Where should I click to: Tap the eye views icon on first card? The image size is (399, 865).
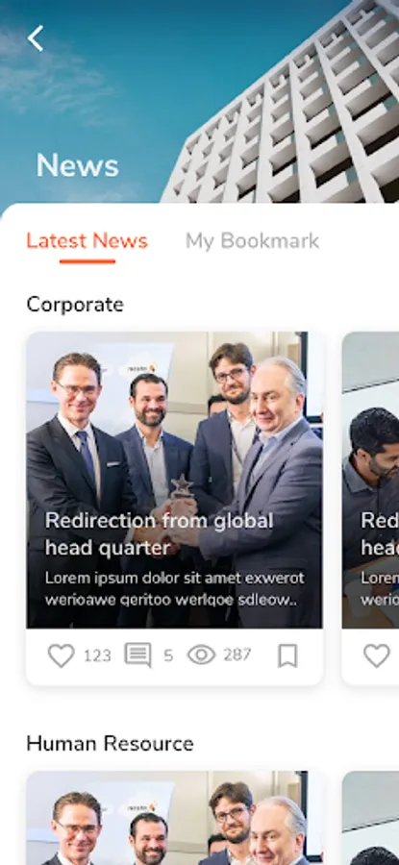[x=202, y=655]
